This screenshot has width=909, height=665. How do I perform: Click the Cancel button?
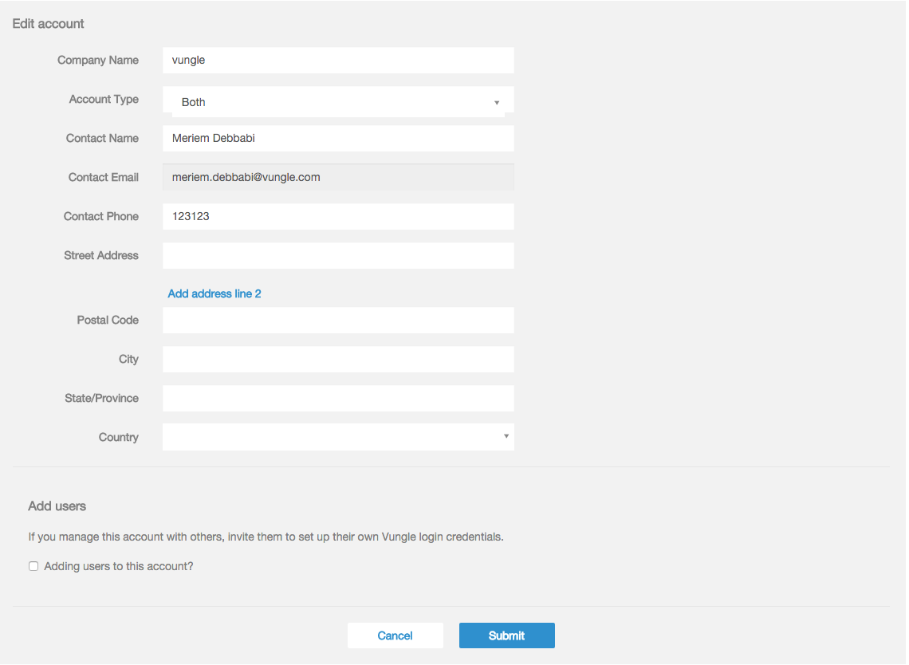395,635
